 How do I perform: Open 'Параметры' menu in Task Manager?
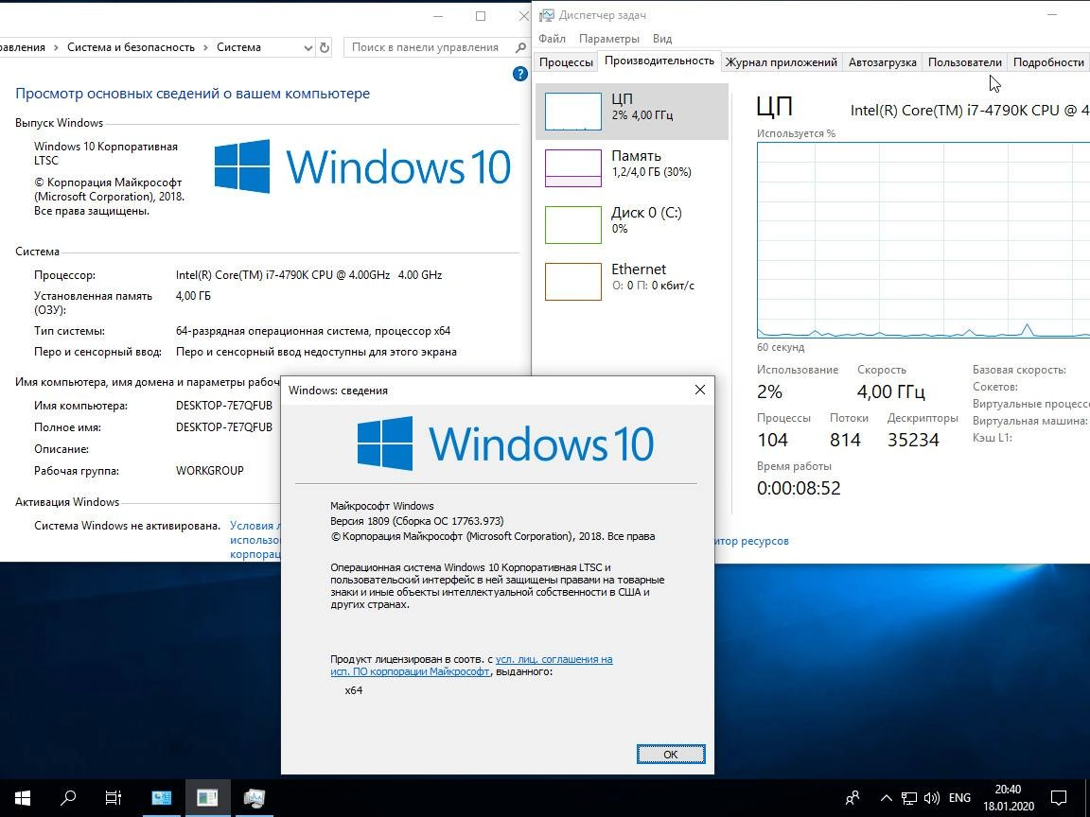click(x=609, y=39)
